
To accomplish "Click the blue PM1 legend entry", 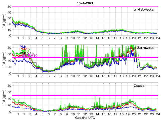I will click(x=23, y=46).
